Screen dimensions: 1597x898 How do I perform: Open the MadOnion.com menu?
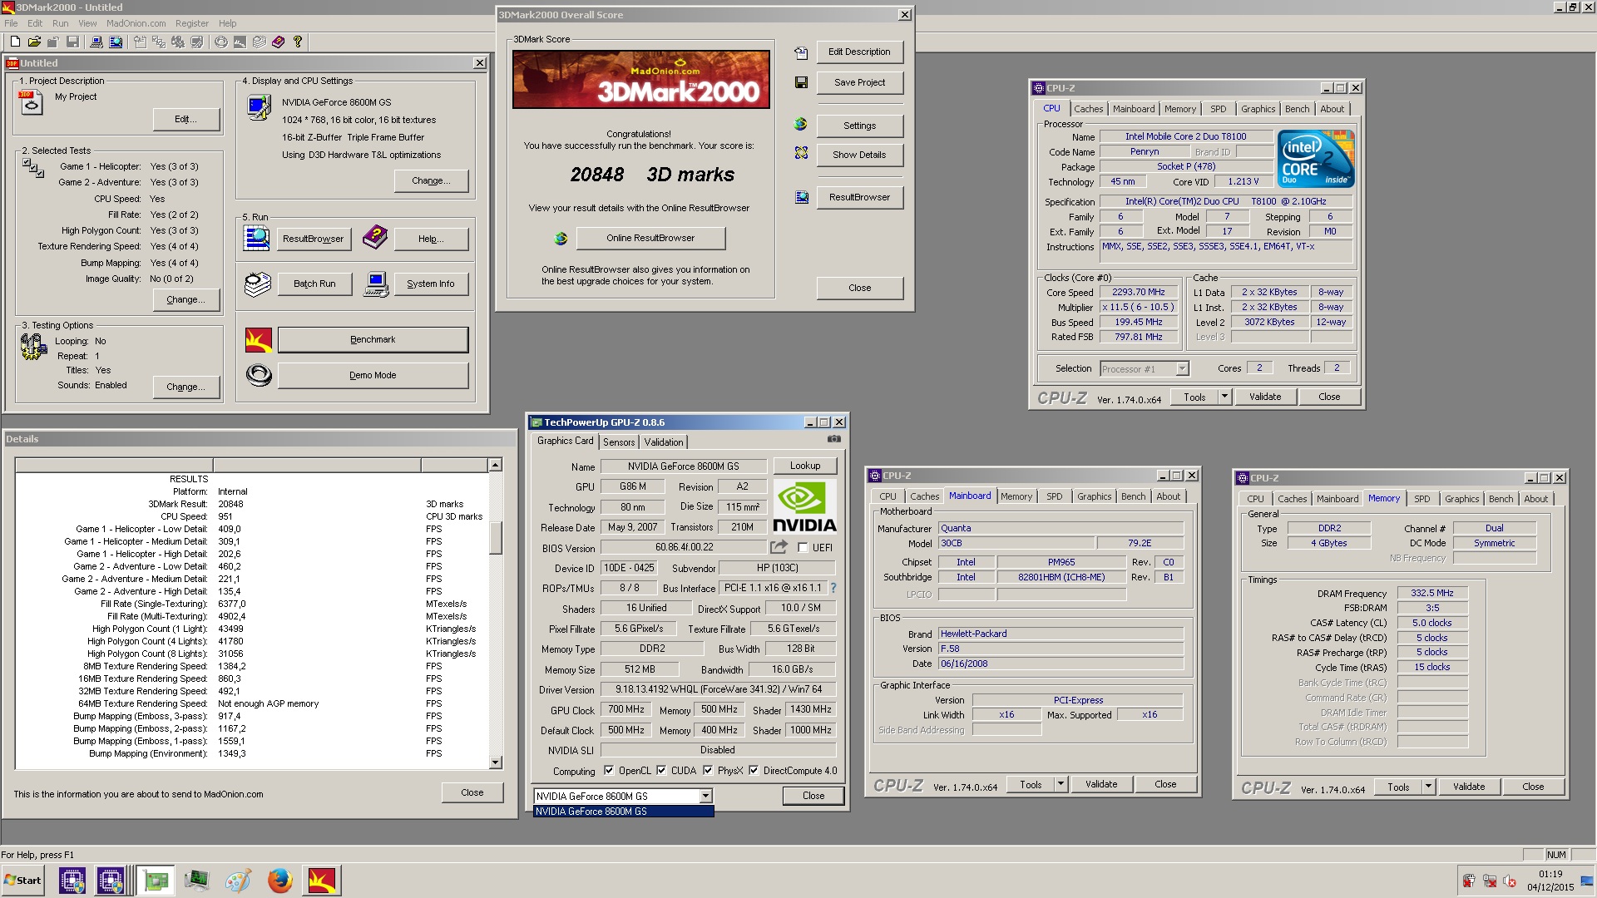click(136, 23)
